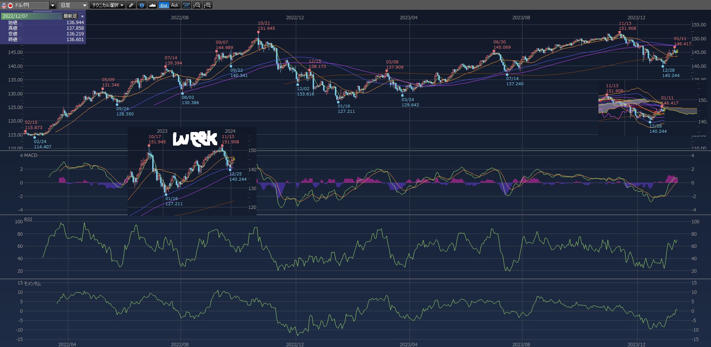
Task: Switch chart type with the area-chart icon
Action: point(152,5)
